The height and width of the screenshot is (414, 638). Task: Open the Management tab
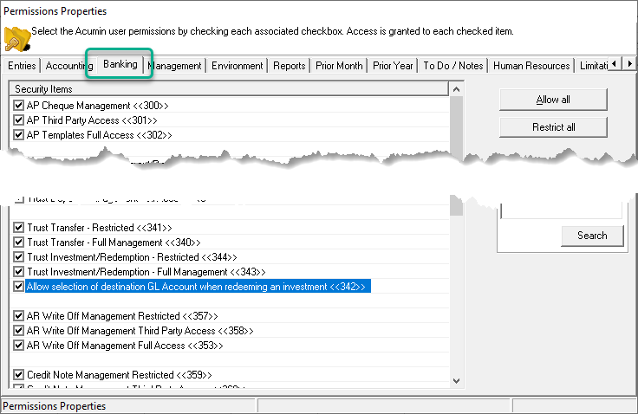point(174,66)
